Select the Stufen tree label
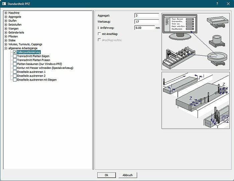Image resolution: width=234 pixels, height=181 pixels. tap(12, 21)
